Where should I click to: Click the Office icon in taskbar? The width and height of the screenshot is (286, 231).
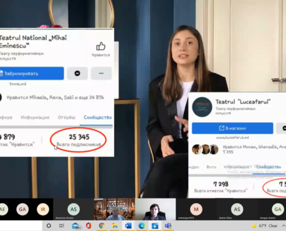(88, 226)
